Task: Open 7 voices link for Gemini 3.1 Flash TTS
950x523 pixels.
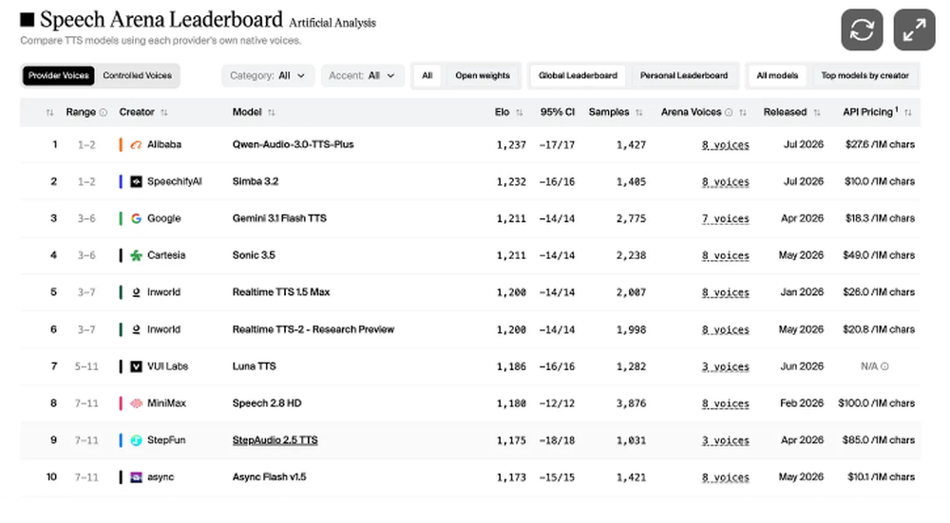Action: pos(725,218)
